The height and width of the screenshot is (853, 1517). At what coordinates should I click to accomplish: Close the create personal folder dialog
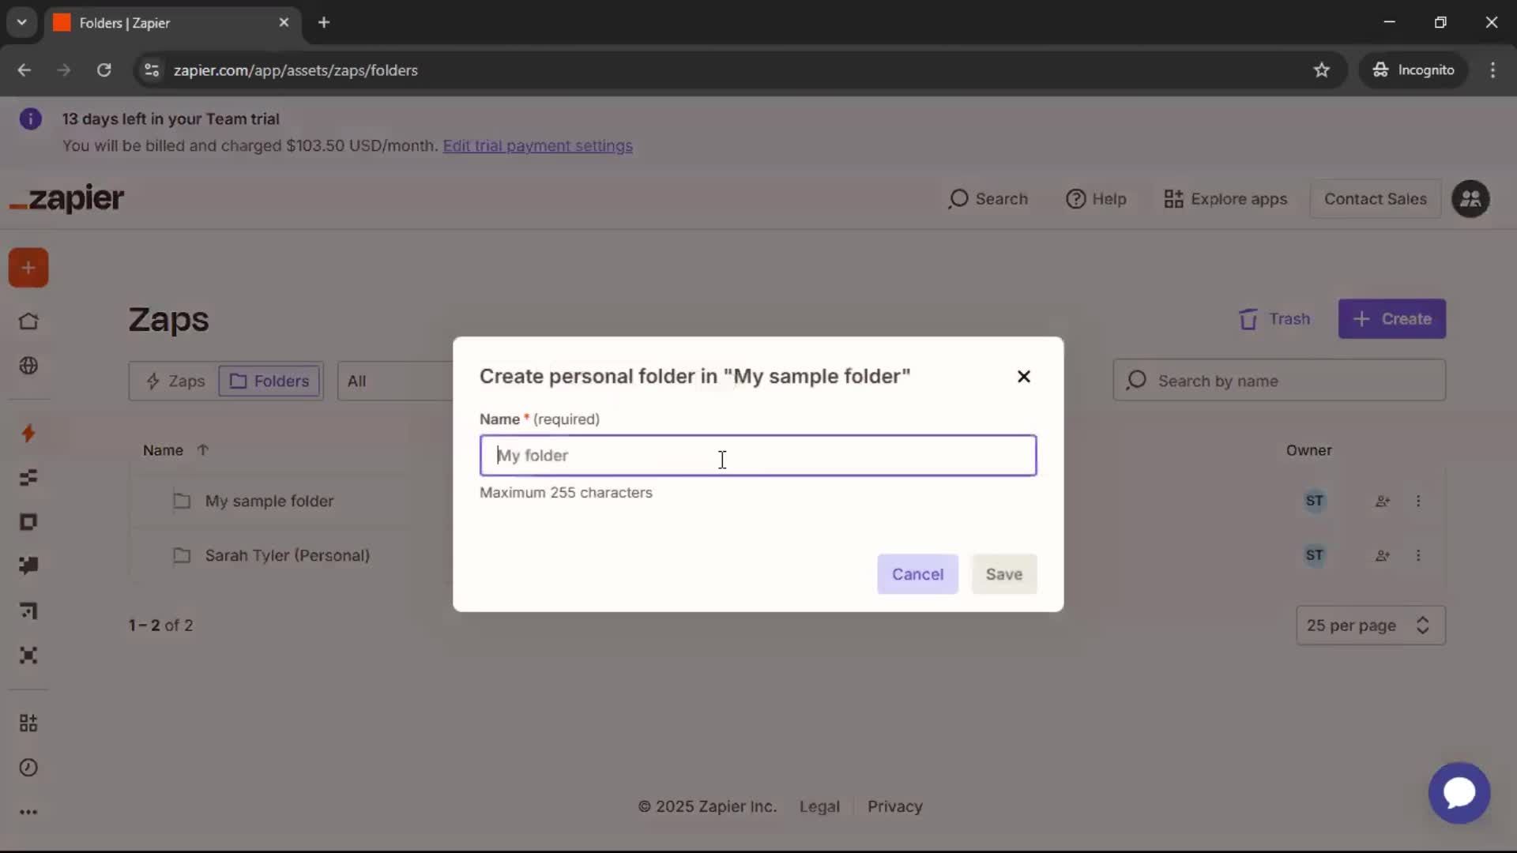click(x=1023, y=377)
